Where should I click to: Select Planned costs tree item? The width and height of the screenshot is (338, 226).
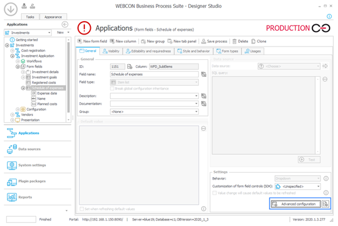[x=47, y=104]
